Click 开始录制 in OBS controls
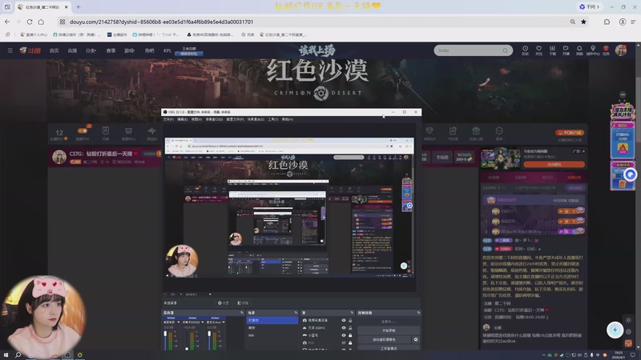Screen dimensions: 641x360 click(x=389, y=330)
